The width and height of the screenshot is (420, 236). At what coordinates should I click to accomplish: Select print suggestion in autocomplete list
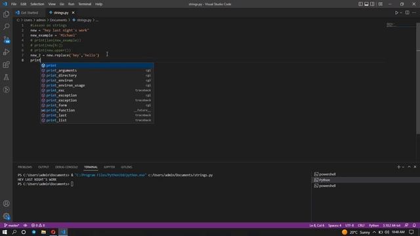97,66
